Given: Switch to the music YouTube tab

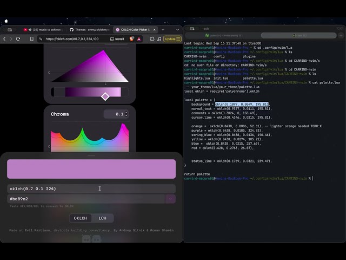Looking at the screenshot, I should 43,30.
